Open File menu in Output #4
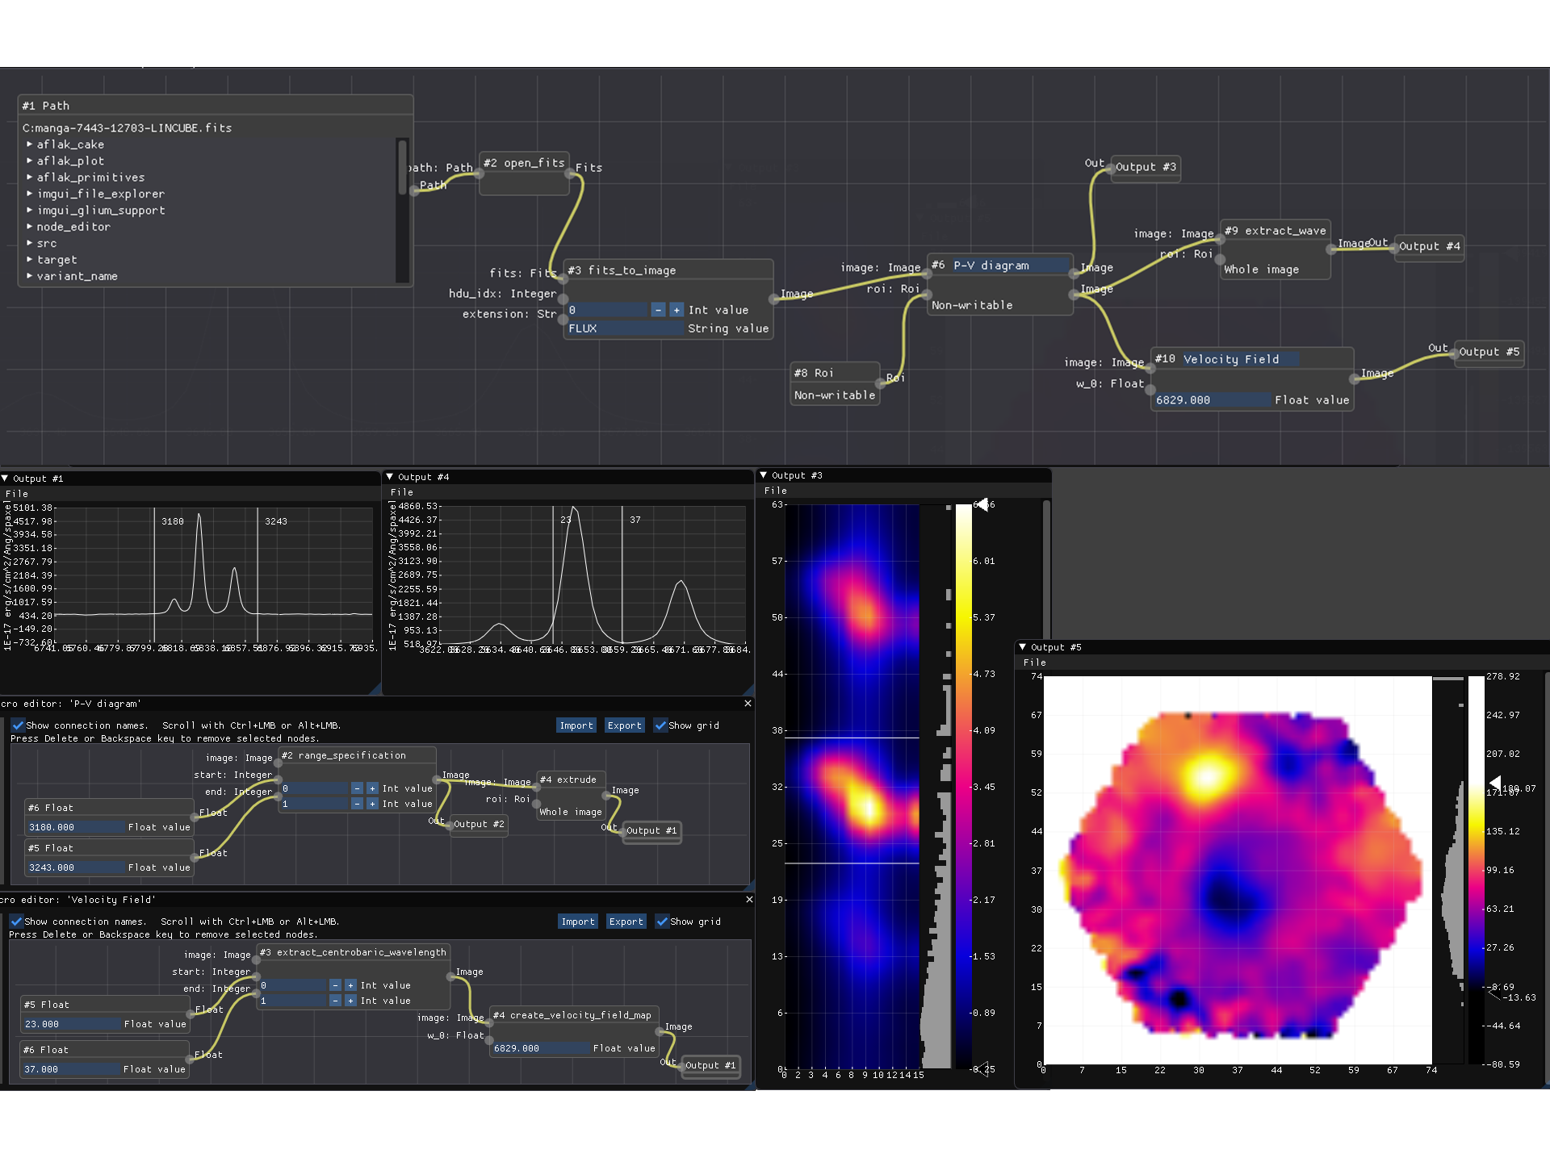Image resolution: width=1550 pixels, height=1162 pixels. click(x=401, y=492)
